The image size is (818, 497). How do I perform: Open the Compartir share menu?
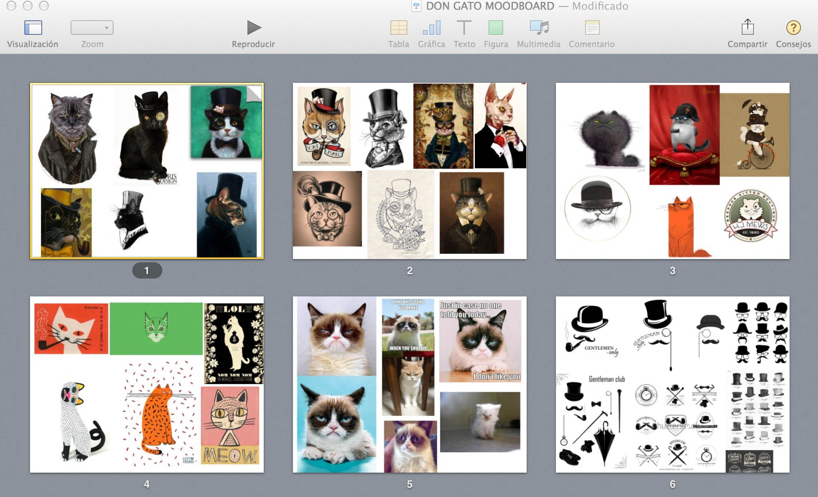[747, 27]
